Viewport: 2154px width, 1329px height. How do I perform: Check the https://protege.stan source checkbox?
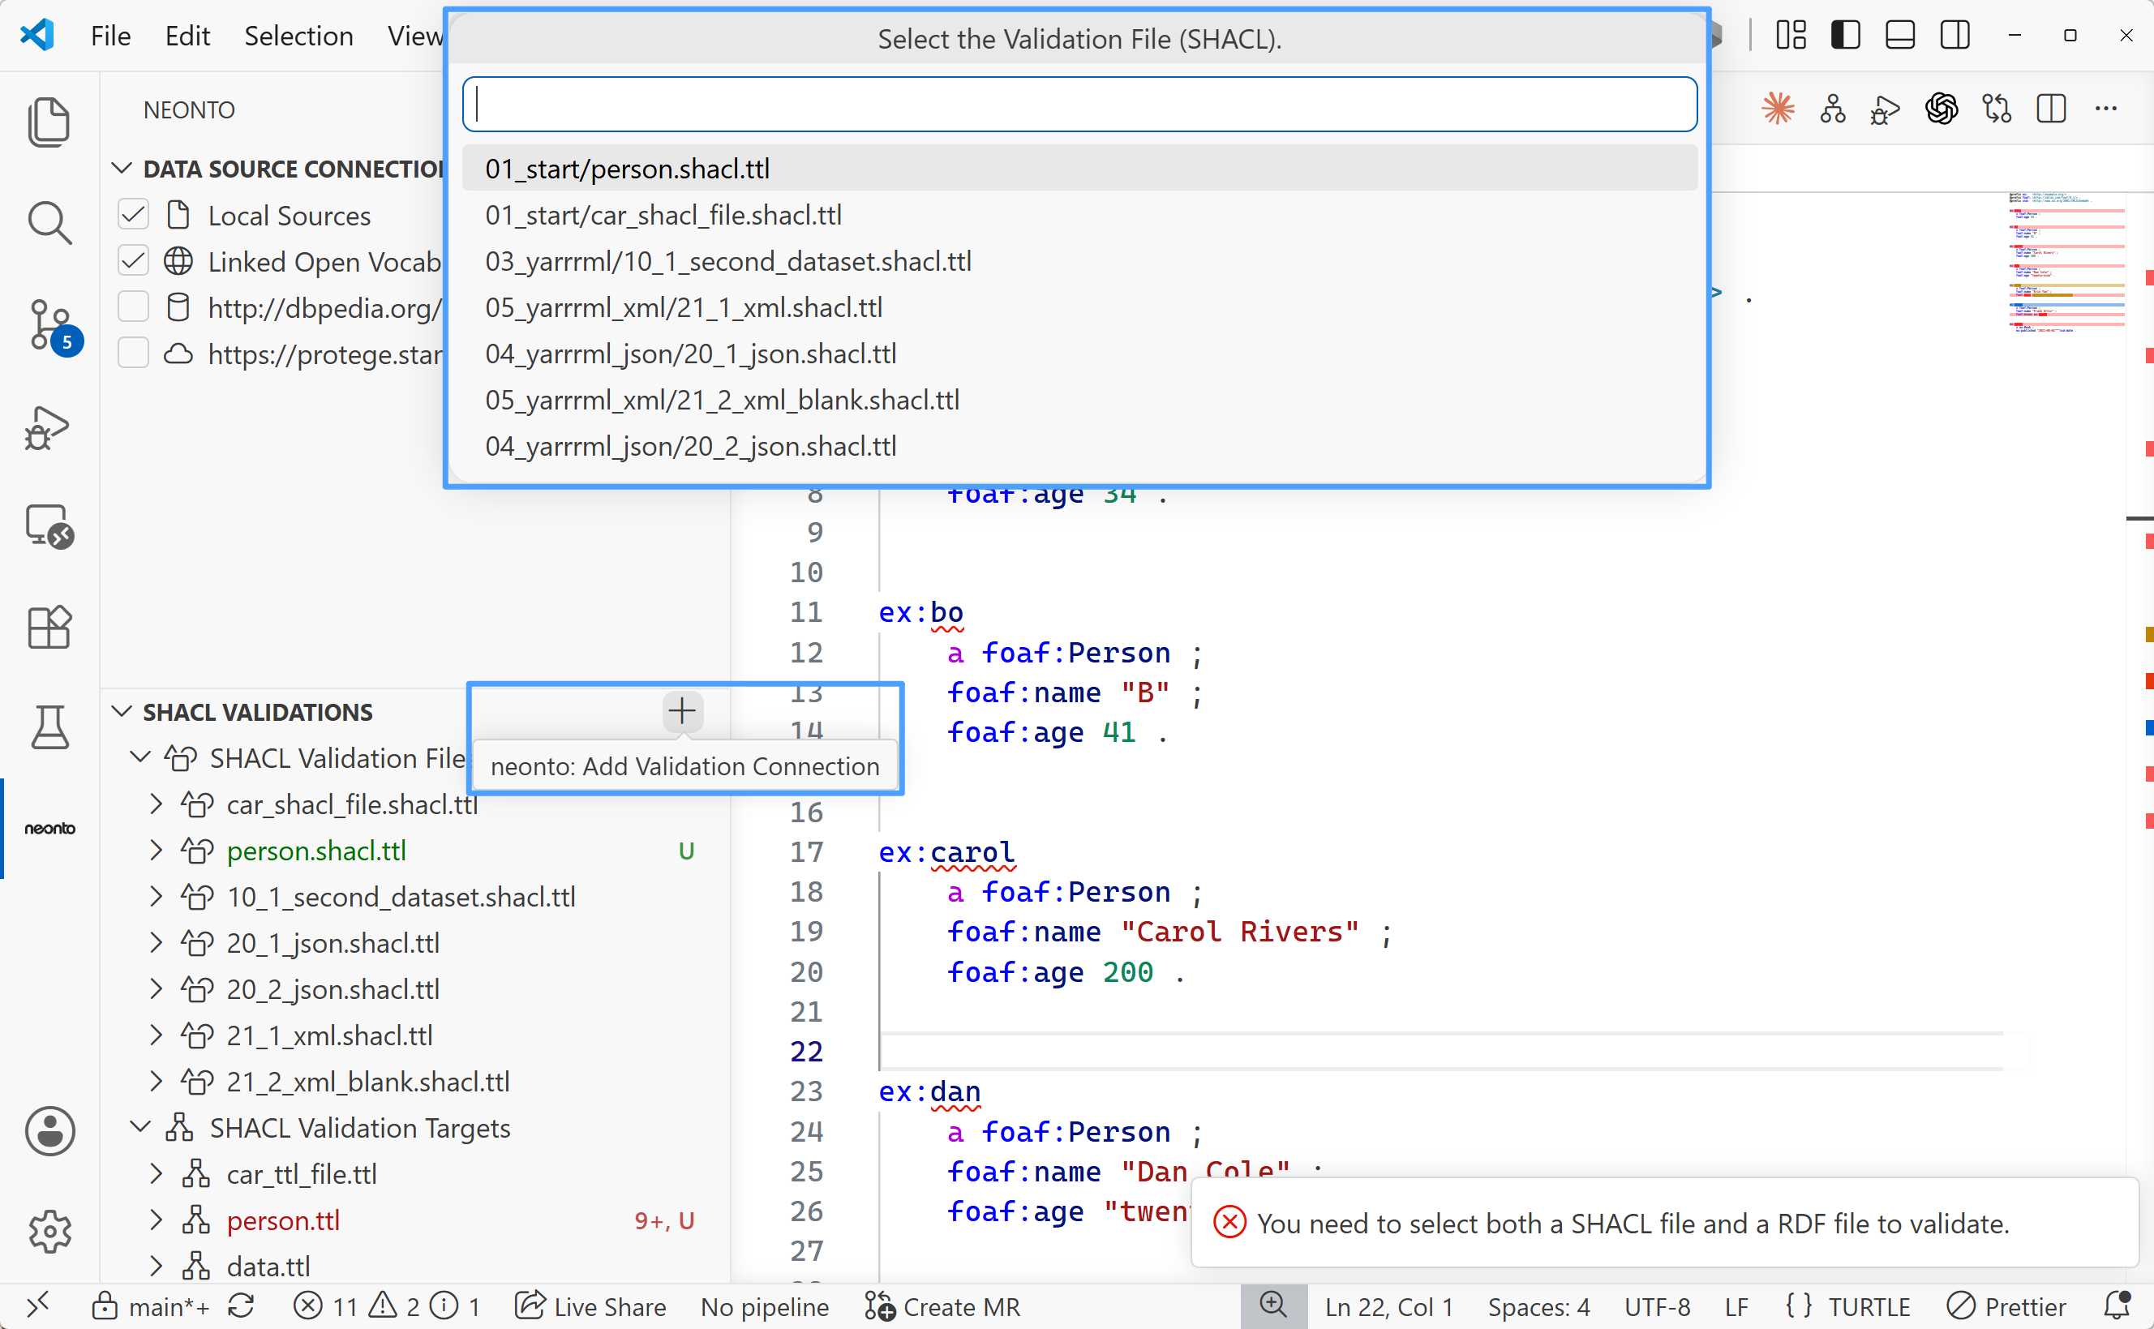[134, 354]
